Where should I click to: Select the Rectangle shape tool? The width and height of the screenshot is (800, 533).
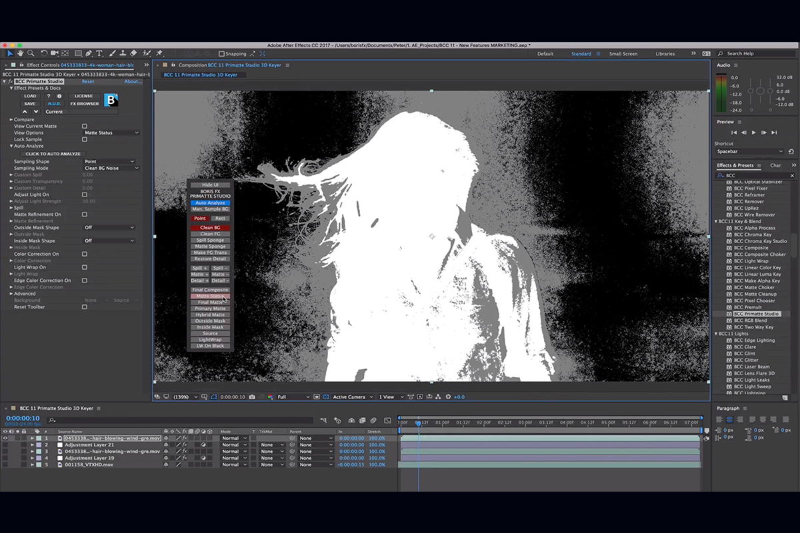pos(78,53)
